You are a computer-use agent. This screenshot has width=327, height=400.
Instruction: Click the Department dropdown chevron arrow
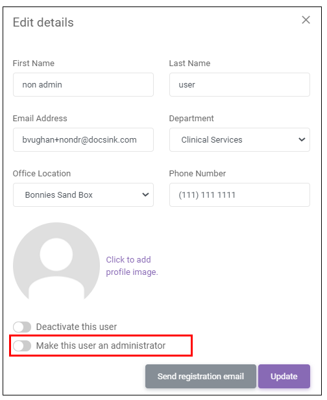[x=302, y=139]
